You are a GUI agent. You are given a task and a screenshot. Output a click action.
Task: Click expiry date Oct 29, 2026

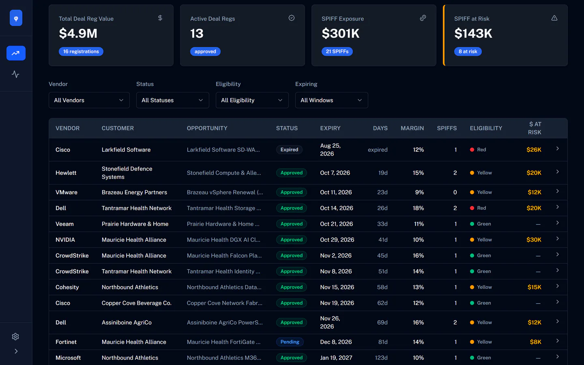pyautogui.click(x=337, y=240)
